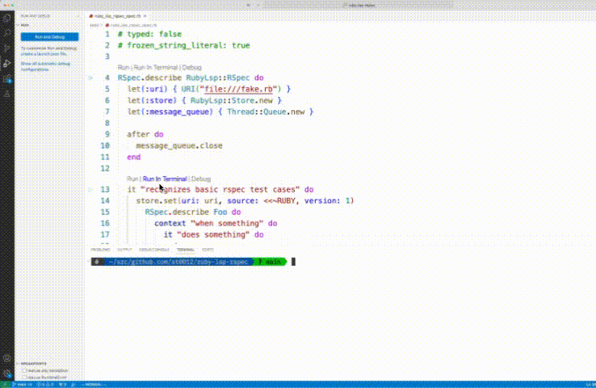Select the Run and Debug activity icon
596x388 pixels.
pyautogui.click(x=8, y=64)
